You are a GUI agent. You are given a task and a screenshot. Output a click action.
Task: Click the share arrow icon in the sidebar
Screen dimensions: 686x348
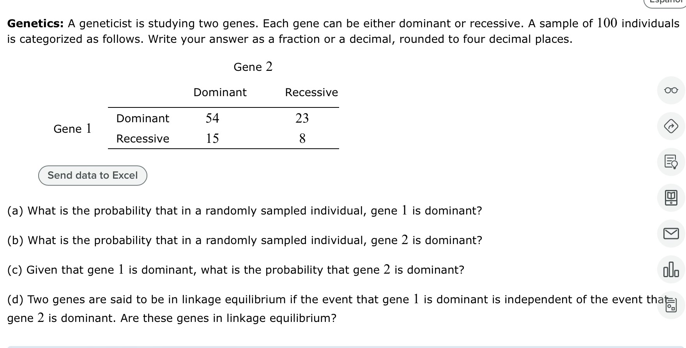tap(671, 126)
